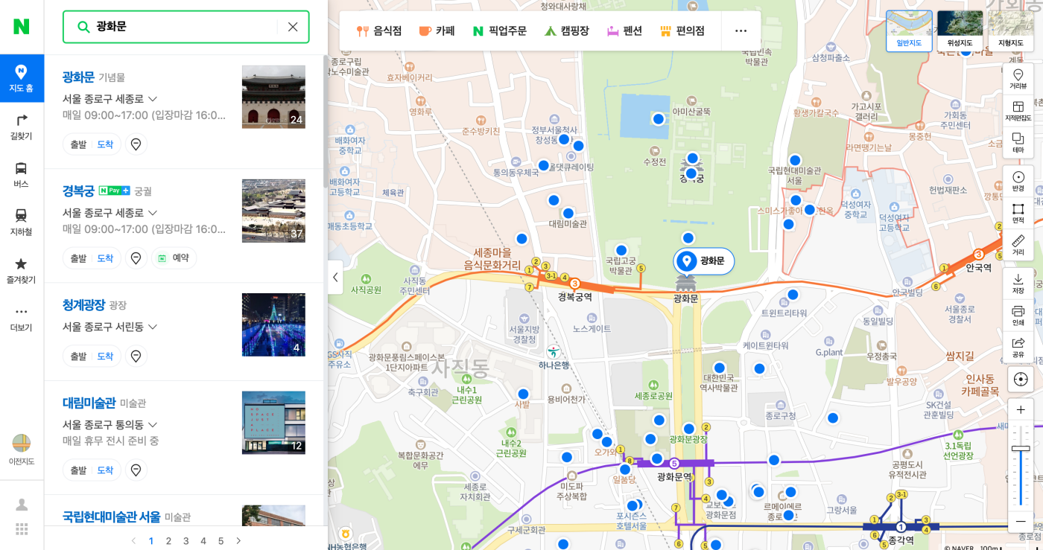Viewport: 1043px width, 550px height.
Task: Go to results page 5
Action: click(x=221, y=541)
